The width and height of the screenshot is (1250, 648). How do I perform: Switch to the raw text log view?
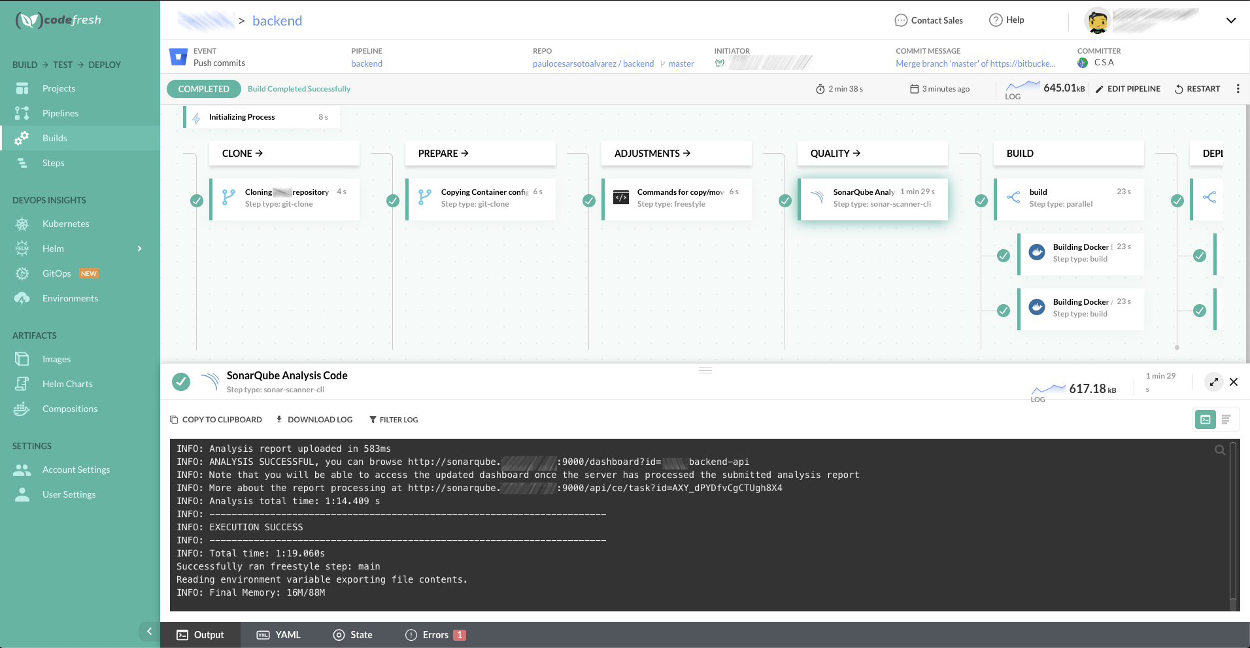click(1226, 419)
